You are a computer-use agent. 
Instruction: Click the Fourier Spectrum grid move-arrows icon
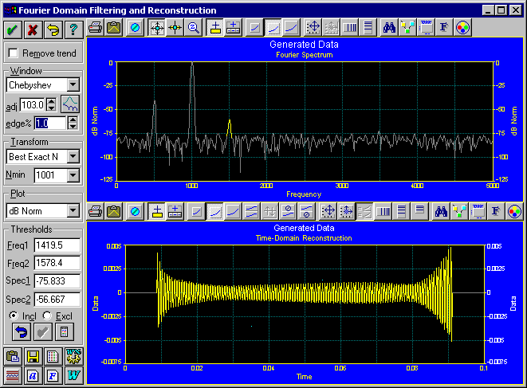click(313, 28)
